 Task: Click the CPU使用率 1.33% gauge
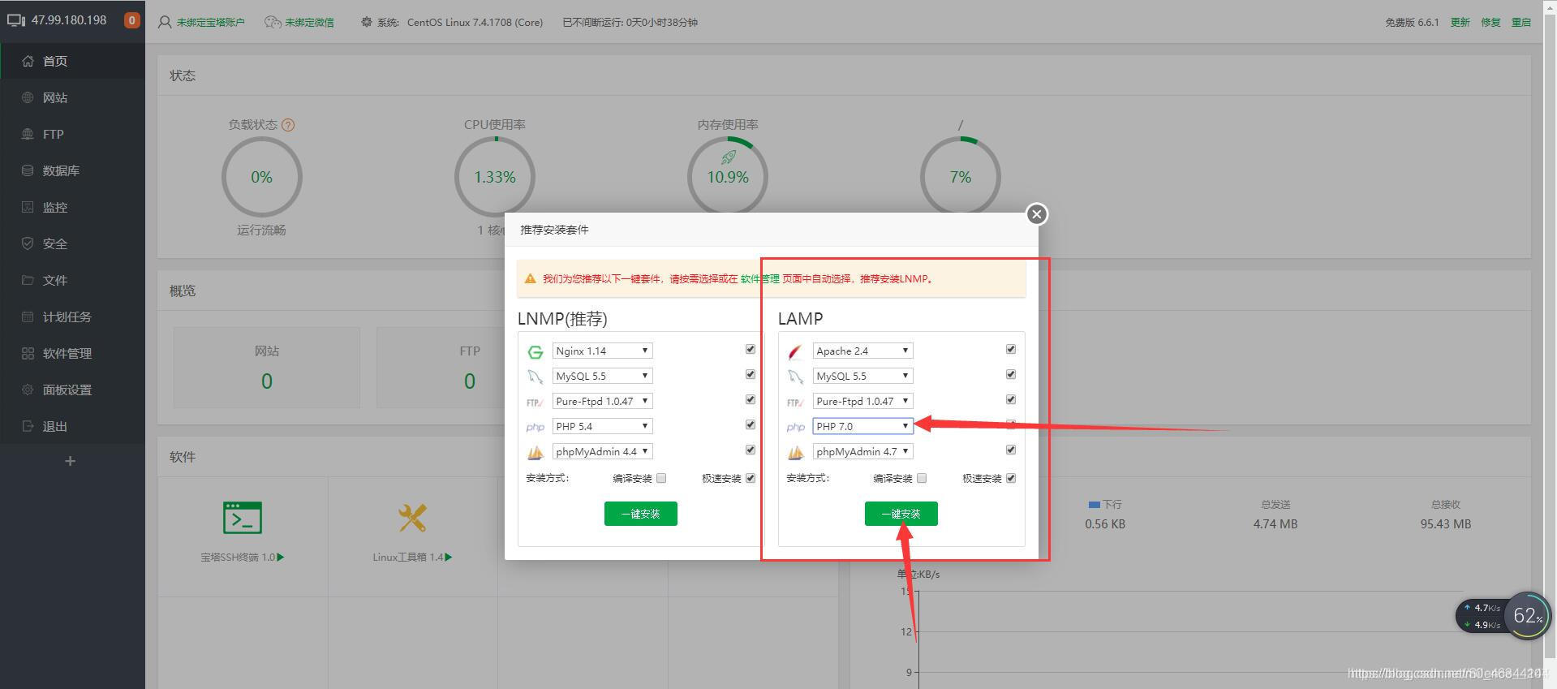click(495, 177)
